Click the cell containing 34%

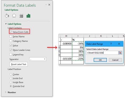click(78, 55)
